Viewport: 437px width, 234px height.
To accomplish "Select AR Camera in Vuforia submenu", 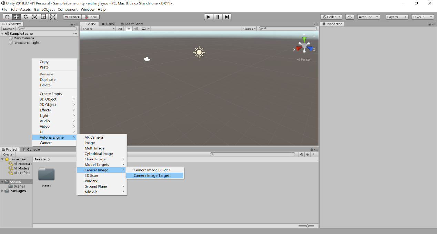I will click(x=94, y=137).
